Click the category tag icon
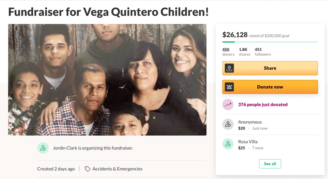 (x=88, y=169)
